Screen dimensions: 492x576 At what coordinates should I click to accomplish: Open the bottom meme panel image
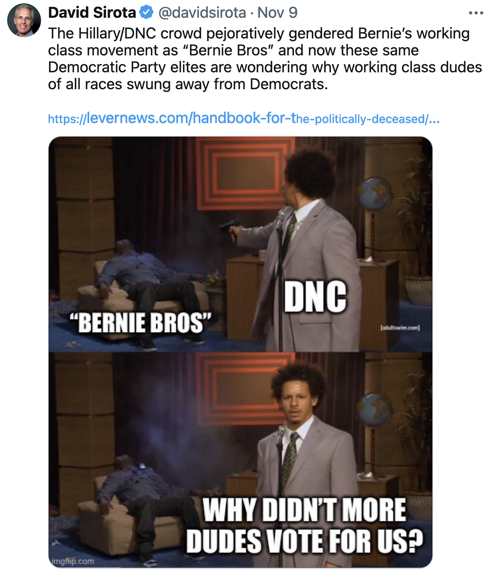[241, 460]
